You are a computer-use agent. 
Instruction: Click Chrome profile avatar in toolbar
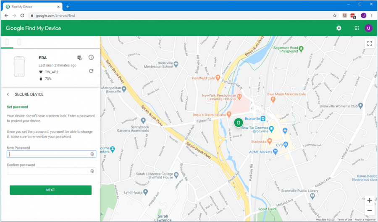coord(364,16)
